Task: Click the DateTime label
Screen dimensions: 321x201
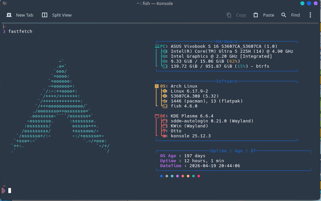Action: point(171,166)
